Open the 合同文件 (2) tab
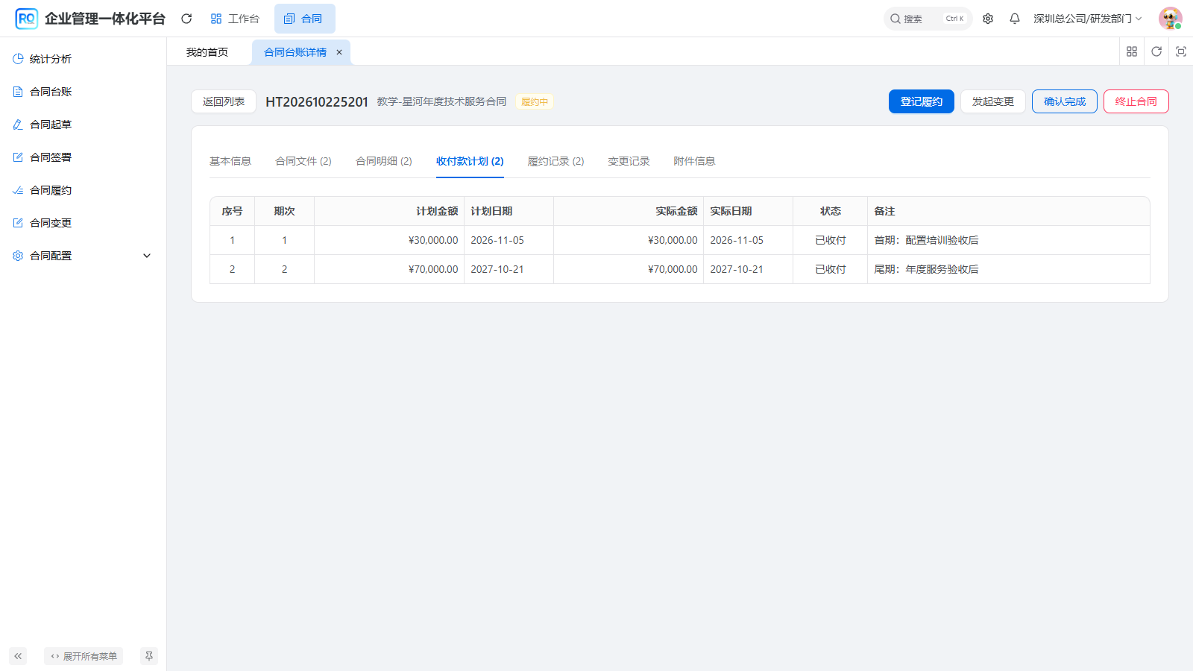 click(x=303, y=161)
